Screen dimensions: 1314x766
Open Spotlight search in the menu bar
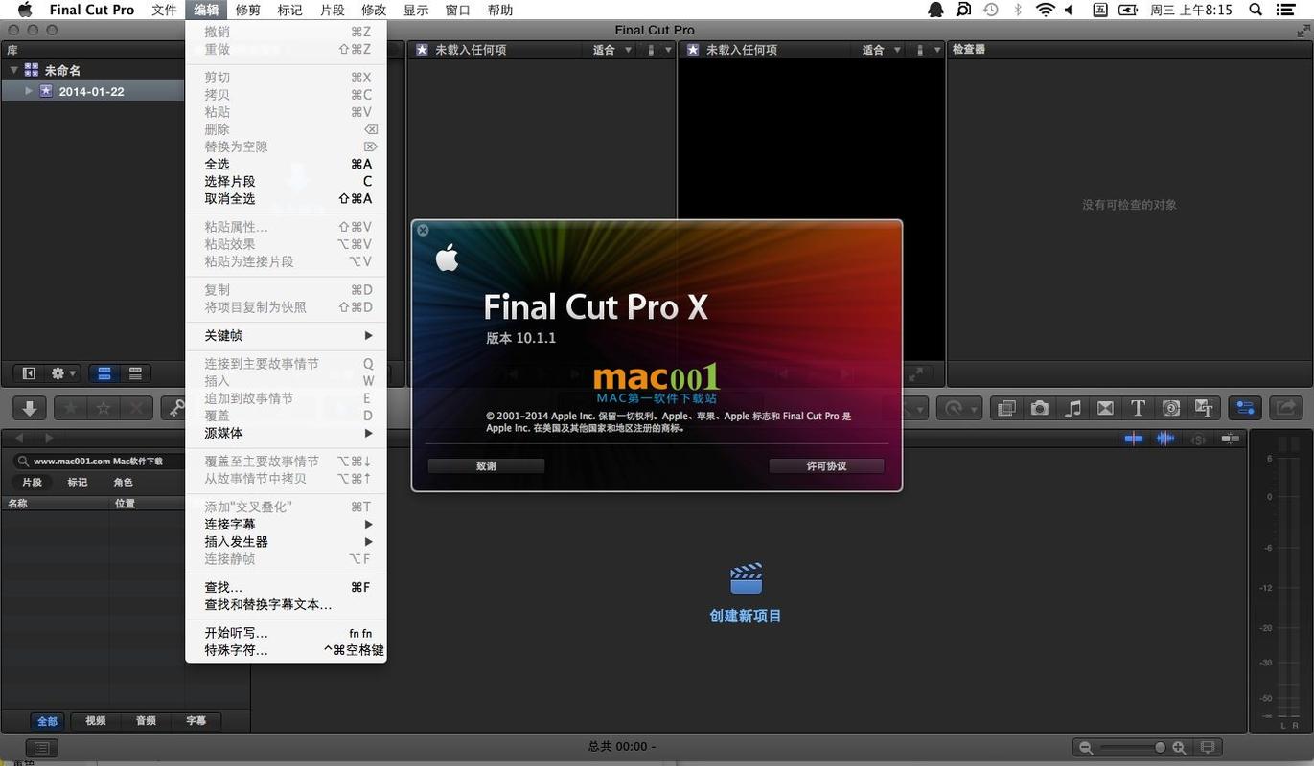coord(1256,10)
